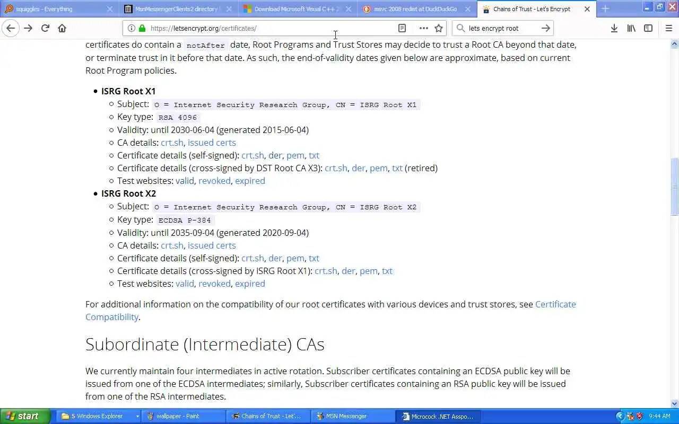Show site security padlock info

[x=142, y=28]
